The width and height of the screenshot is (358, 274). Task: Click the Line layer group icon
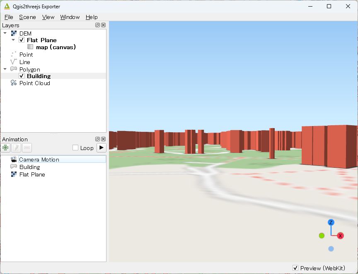pyautogui.click(x=14, y=62)
